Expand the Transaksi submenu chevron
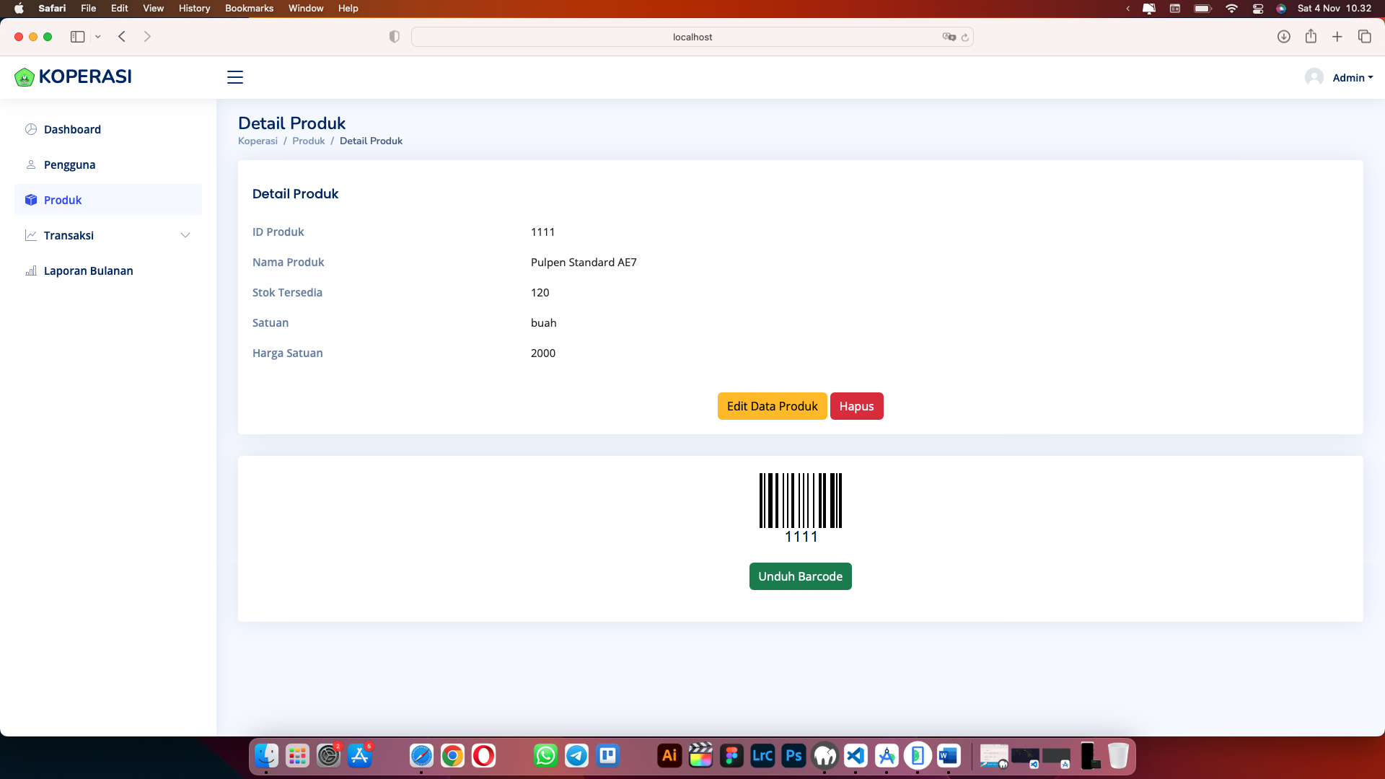Image resolution: width=1385 pixels, height=779 pixels. tap(185, 235)
